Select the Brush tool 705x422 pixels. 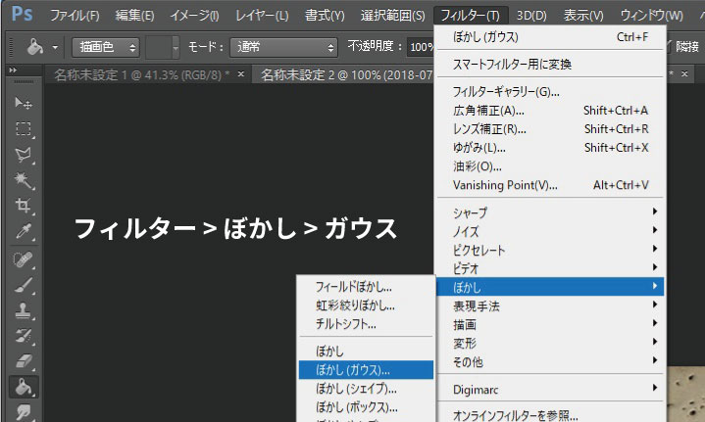tap(23, 285)
